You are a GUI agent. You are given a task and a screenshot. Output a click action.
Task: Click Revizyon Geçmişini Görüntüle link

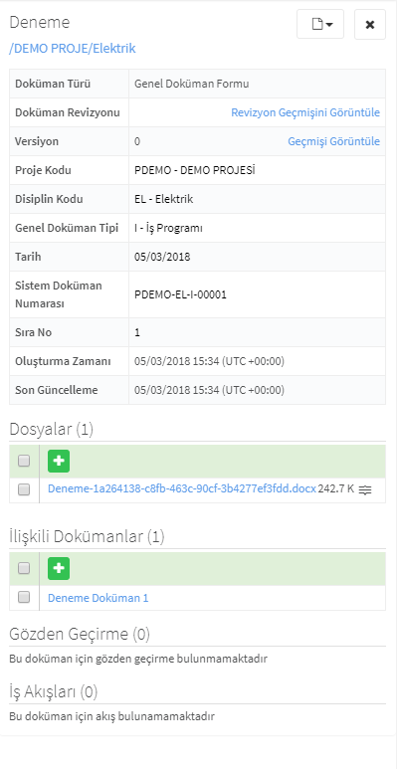point(305,112)
